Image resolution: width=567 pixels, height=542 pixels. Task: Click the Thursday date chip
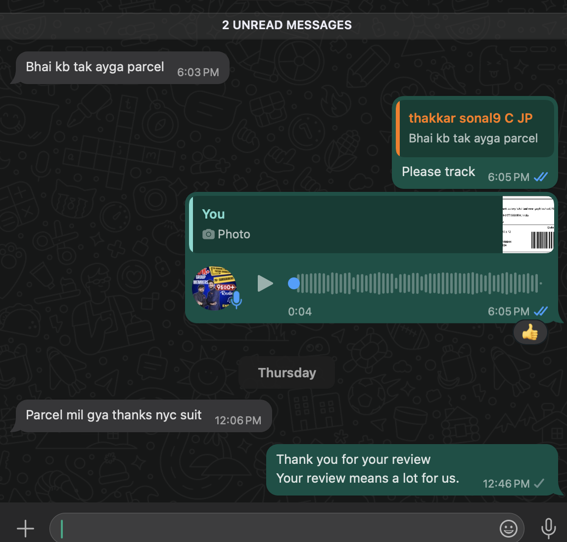286,373
